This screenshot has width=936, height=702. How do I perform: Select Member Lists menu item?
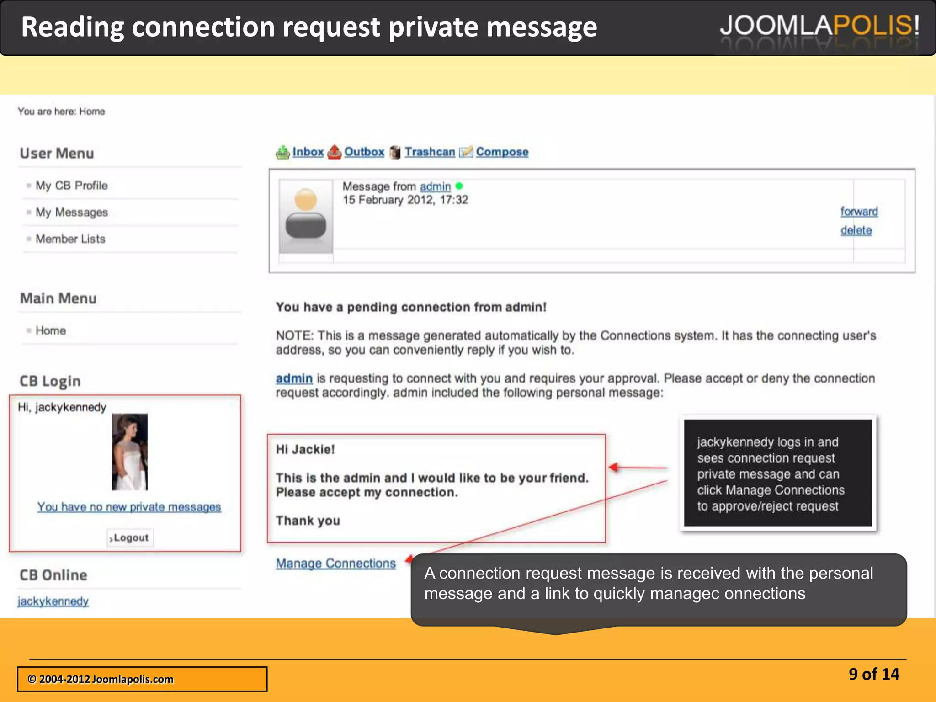pos(70,239)
